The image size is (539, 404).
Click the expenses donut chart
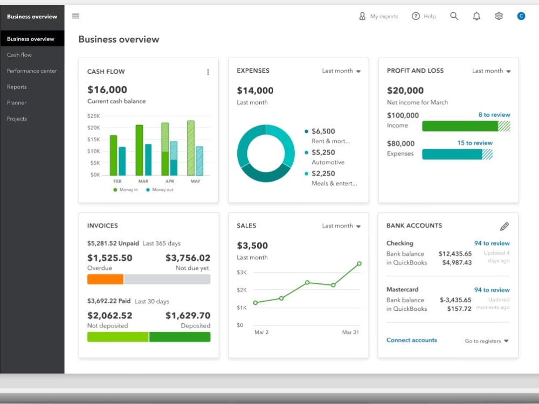point(266,153)
